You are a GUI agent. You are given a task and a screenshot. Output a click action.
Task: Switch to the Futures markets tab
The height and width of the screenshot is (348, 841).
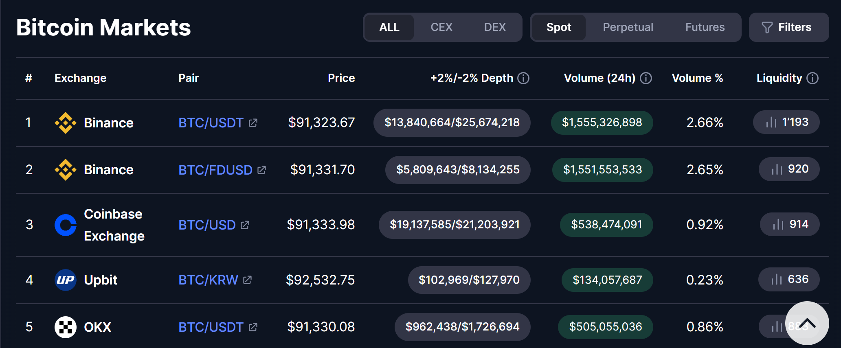[705, 27]
